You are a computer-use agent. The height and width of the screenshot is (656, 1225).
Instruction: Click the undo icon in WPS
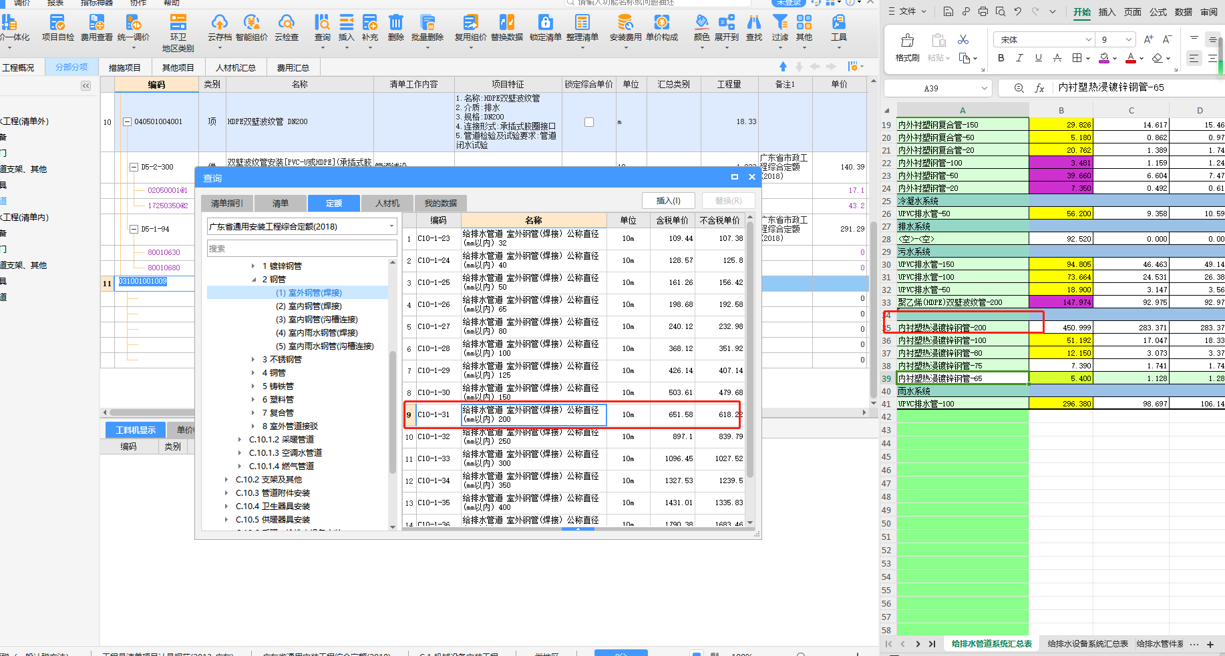(1018, 11)
